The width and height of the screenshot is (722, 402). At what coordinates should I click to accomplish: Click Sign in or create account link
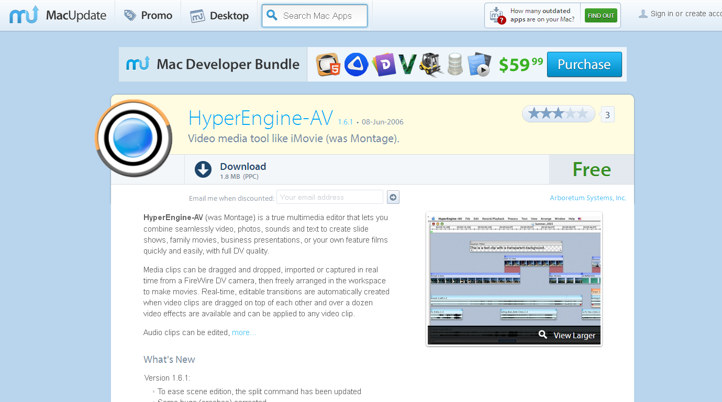coord(686,14)
